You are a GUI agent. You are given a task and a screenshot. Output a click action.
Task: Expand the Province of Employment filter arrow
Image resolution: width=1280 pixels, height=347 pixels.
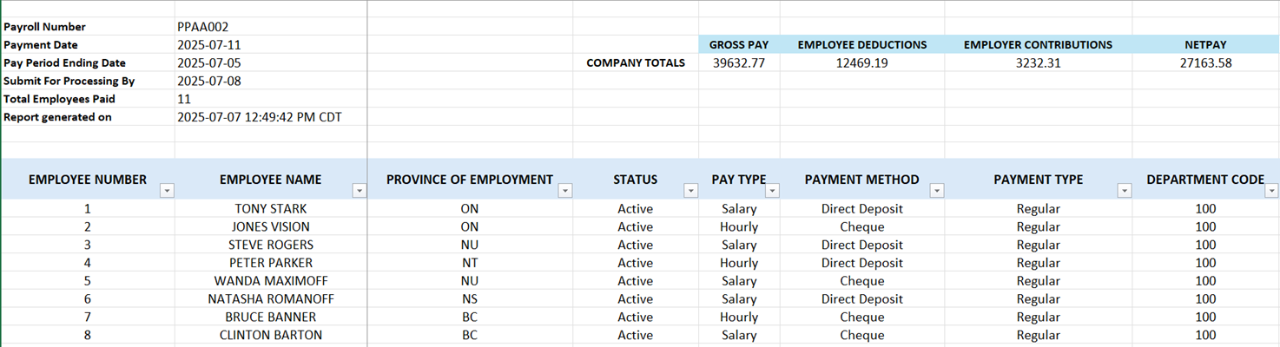coord(564,191)
